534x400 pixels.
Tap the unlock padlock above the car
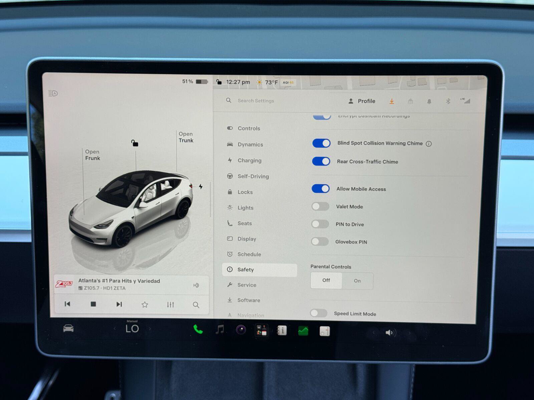pos(135,143)
